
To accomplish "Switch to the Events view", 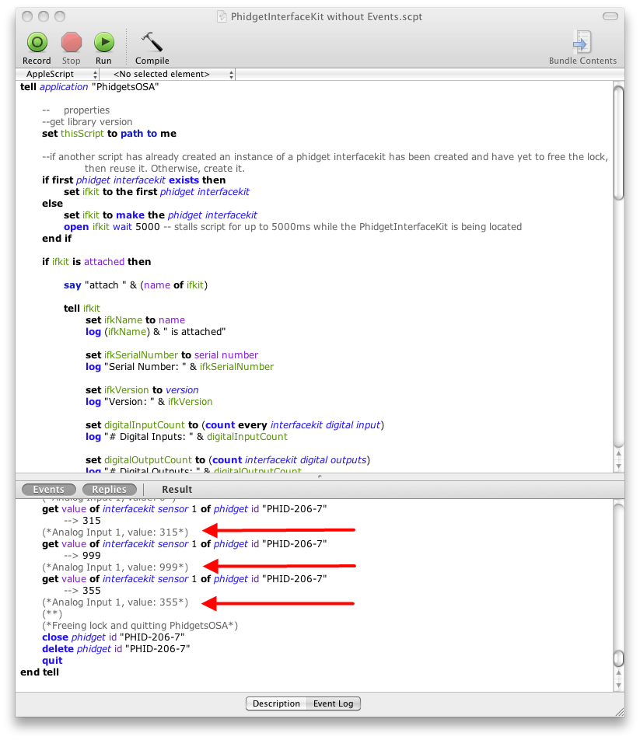I will 49,490.
